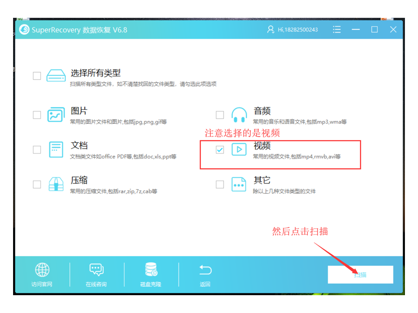Click the 音频 heading text
This screenshot has height=313, width=418.
click(262, 111)
